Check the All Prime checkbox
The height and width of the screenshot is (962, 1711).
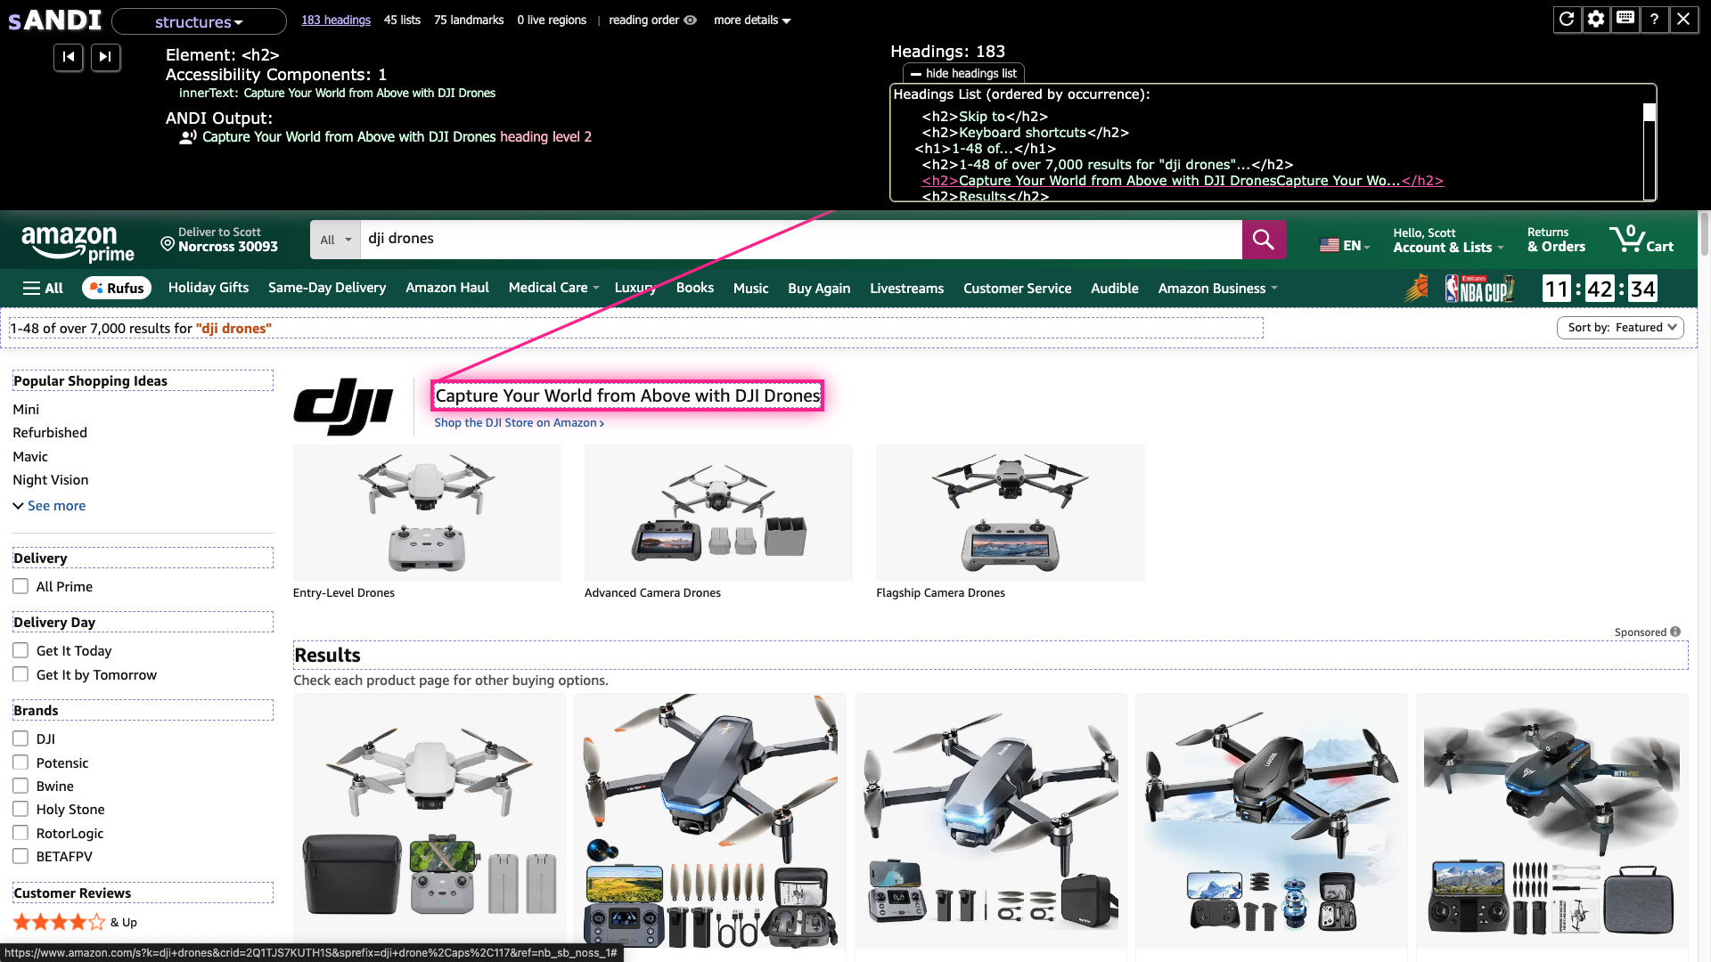tap(20, 586)
